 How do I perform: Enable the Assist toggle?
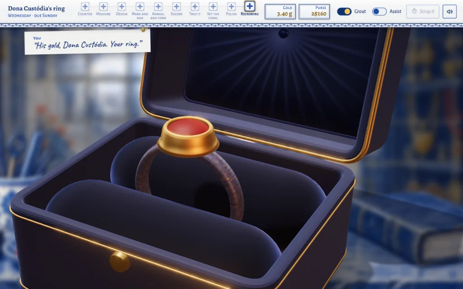coord(379,11)
